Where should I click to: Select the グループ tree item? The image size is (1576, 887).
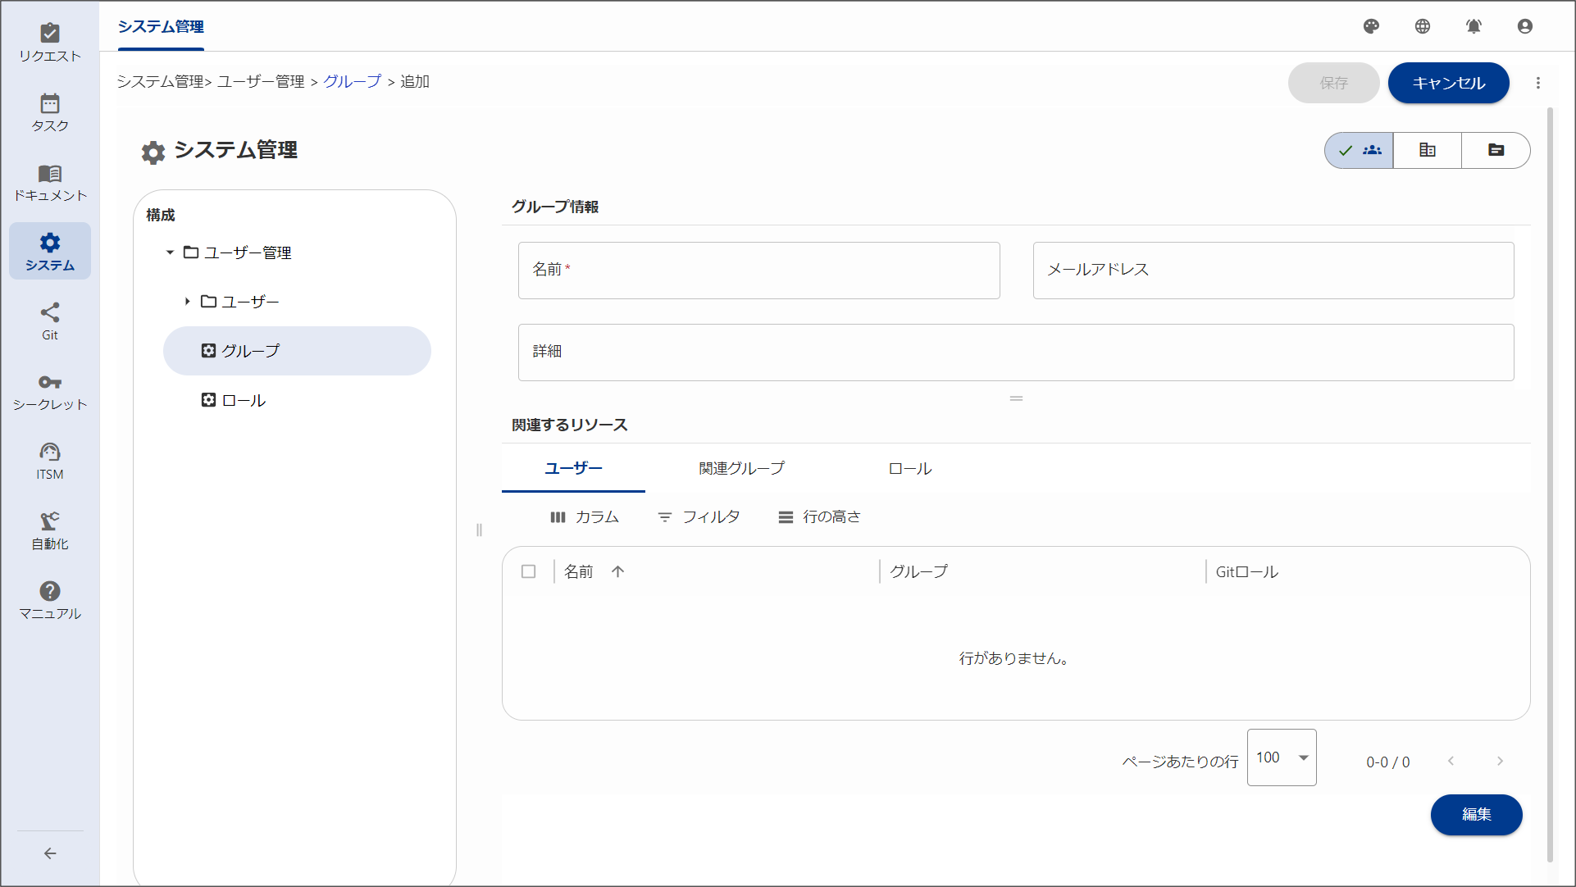pos(297,351)
